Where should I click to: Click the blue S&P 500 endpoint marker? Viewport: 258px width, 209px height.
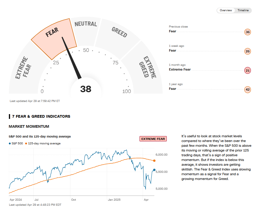tap(154, 170)
